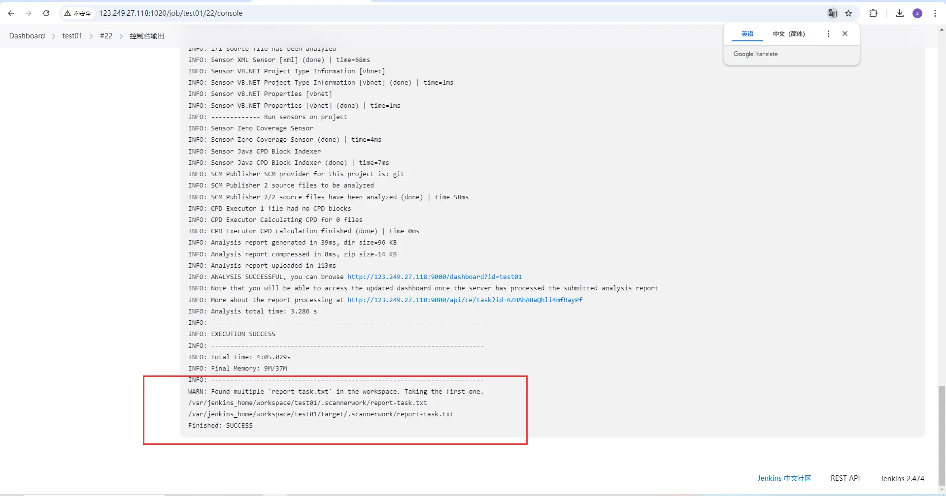This screenshot has width=946, height=496.
Task: Click the user profile avatar
Action: coord(917,13)
